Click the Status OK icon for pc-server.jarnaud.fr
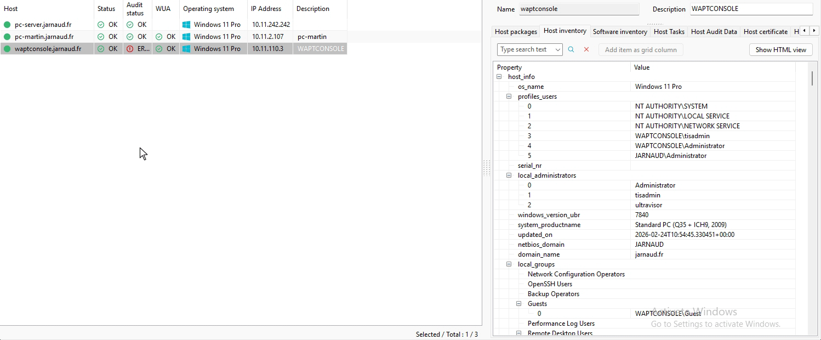The image size is (821, 340). point(101,25)
